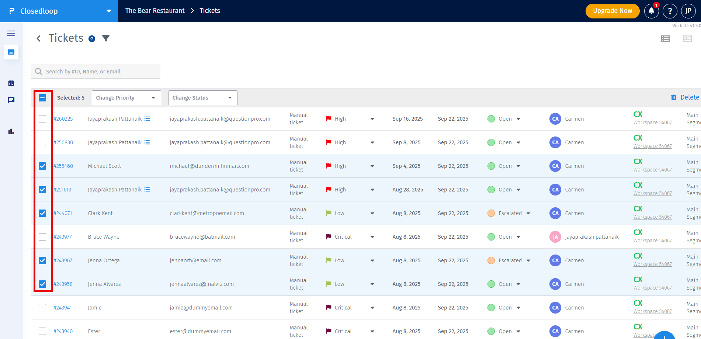
Task: Open ticket link #243977
Action: tap(63, 237)
